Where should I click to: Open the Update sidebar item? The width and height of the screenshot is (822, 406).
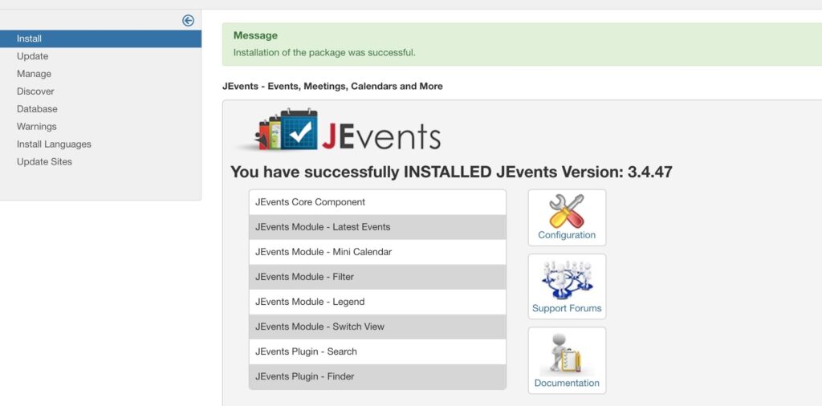coord(32,56)
